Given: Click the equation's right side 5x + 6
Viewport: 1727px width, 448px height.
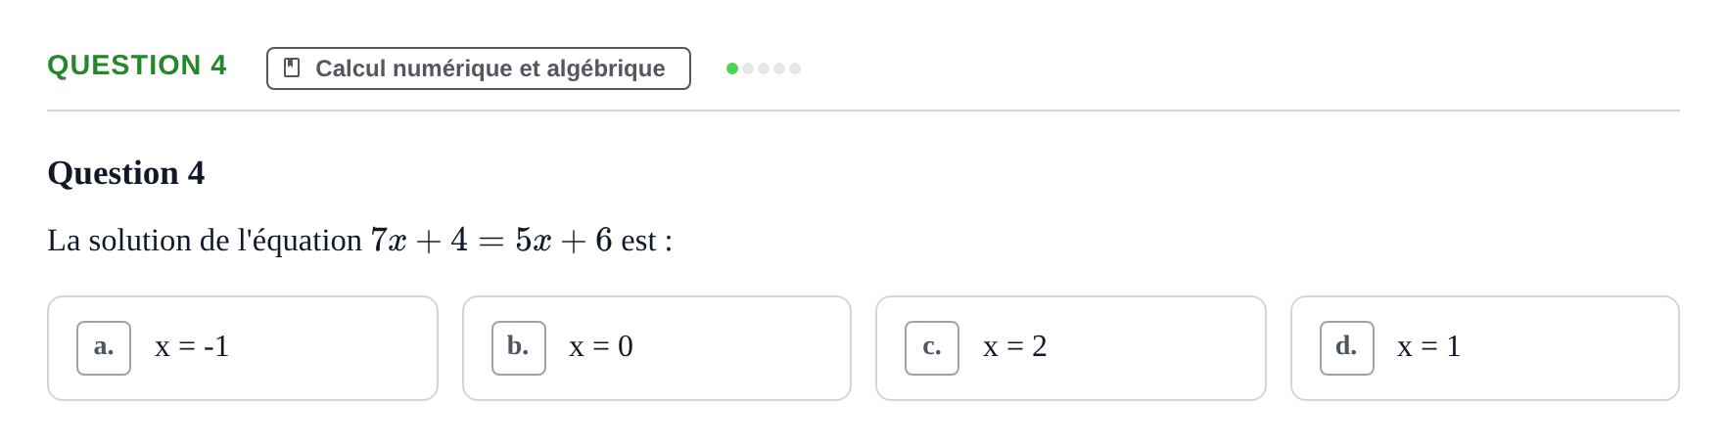Looking at the screenshot, I should (564, 241).
